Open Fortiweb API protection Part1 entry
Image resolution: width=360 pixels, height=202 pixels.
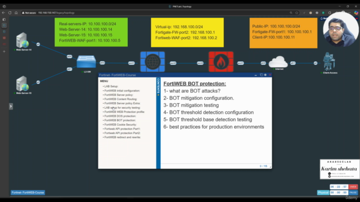(x=122, y=128)
